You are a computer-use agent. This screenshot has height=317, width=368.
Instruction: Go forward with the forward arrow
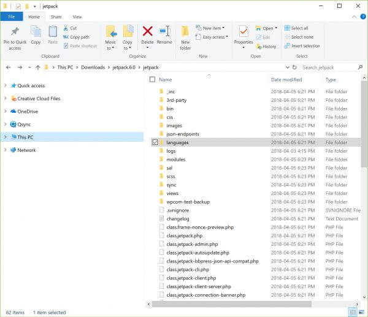coord(20,67)
